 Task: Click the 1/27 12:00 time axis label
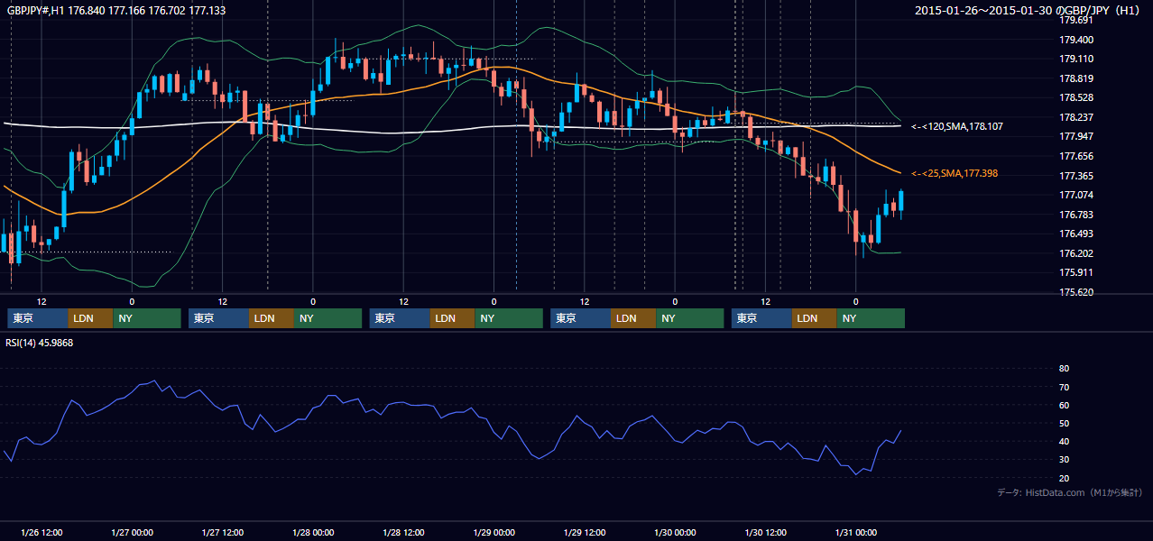(x=223, y=532)
